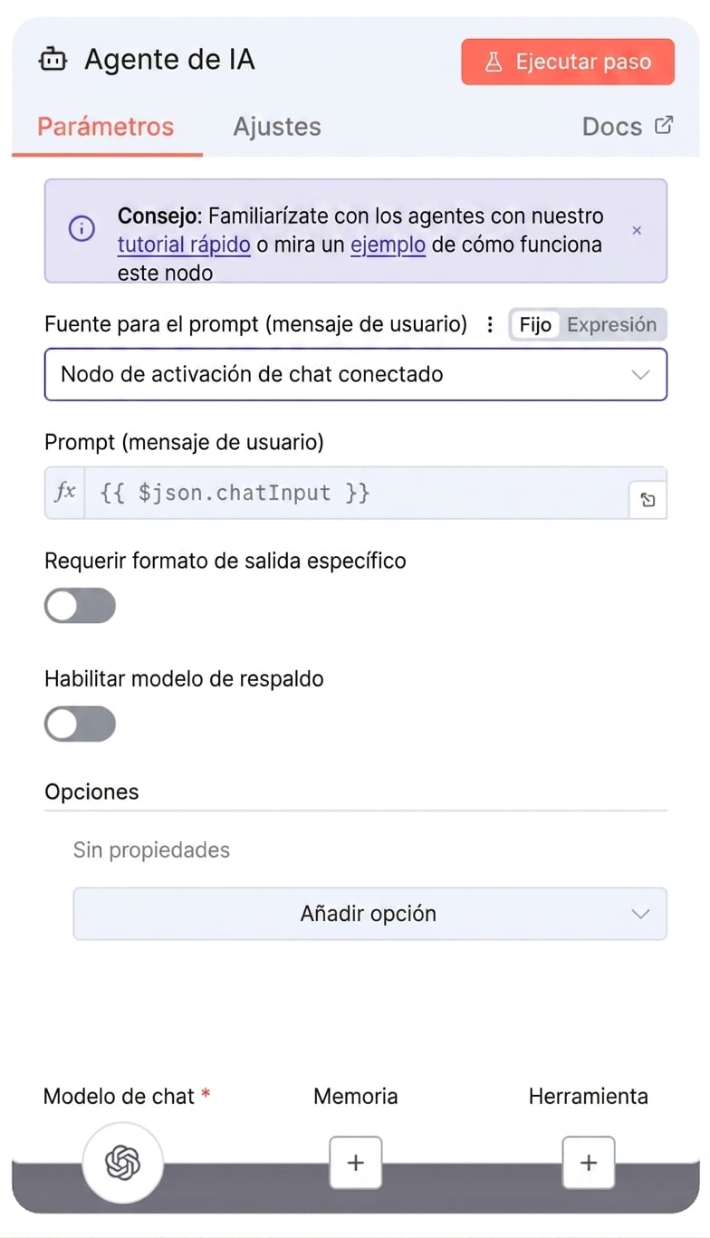This screenshot has width=710, height=1238.
Task: Enable Habilitar modelo de respaldo toggle
Action: (x=80, y=725)
